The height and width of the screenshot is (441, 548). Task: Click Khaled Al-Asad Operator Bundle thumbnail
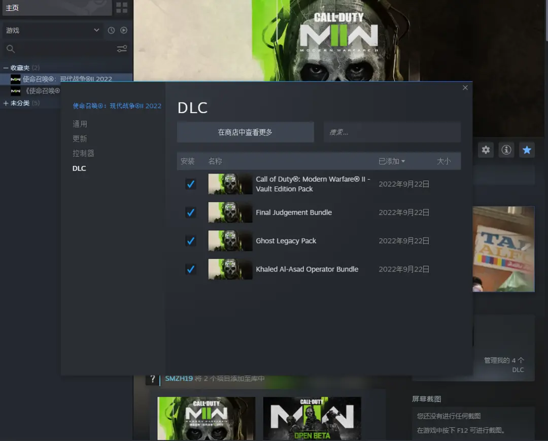[230, 269]
